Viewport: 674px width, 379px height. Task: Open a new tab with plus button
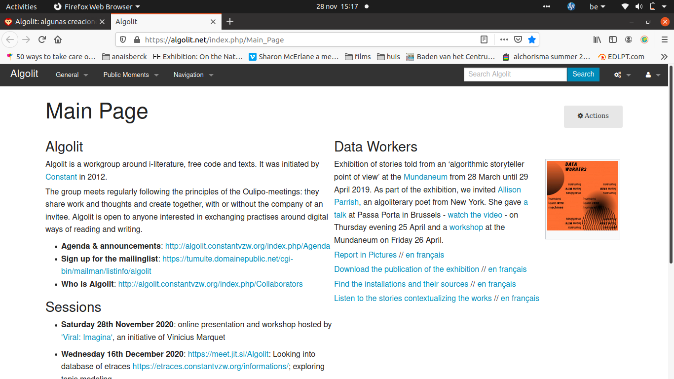point(230,21)
